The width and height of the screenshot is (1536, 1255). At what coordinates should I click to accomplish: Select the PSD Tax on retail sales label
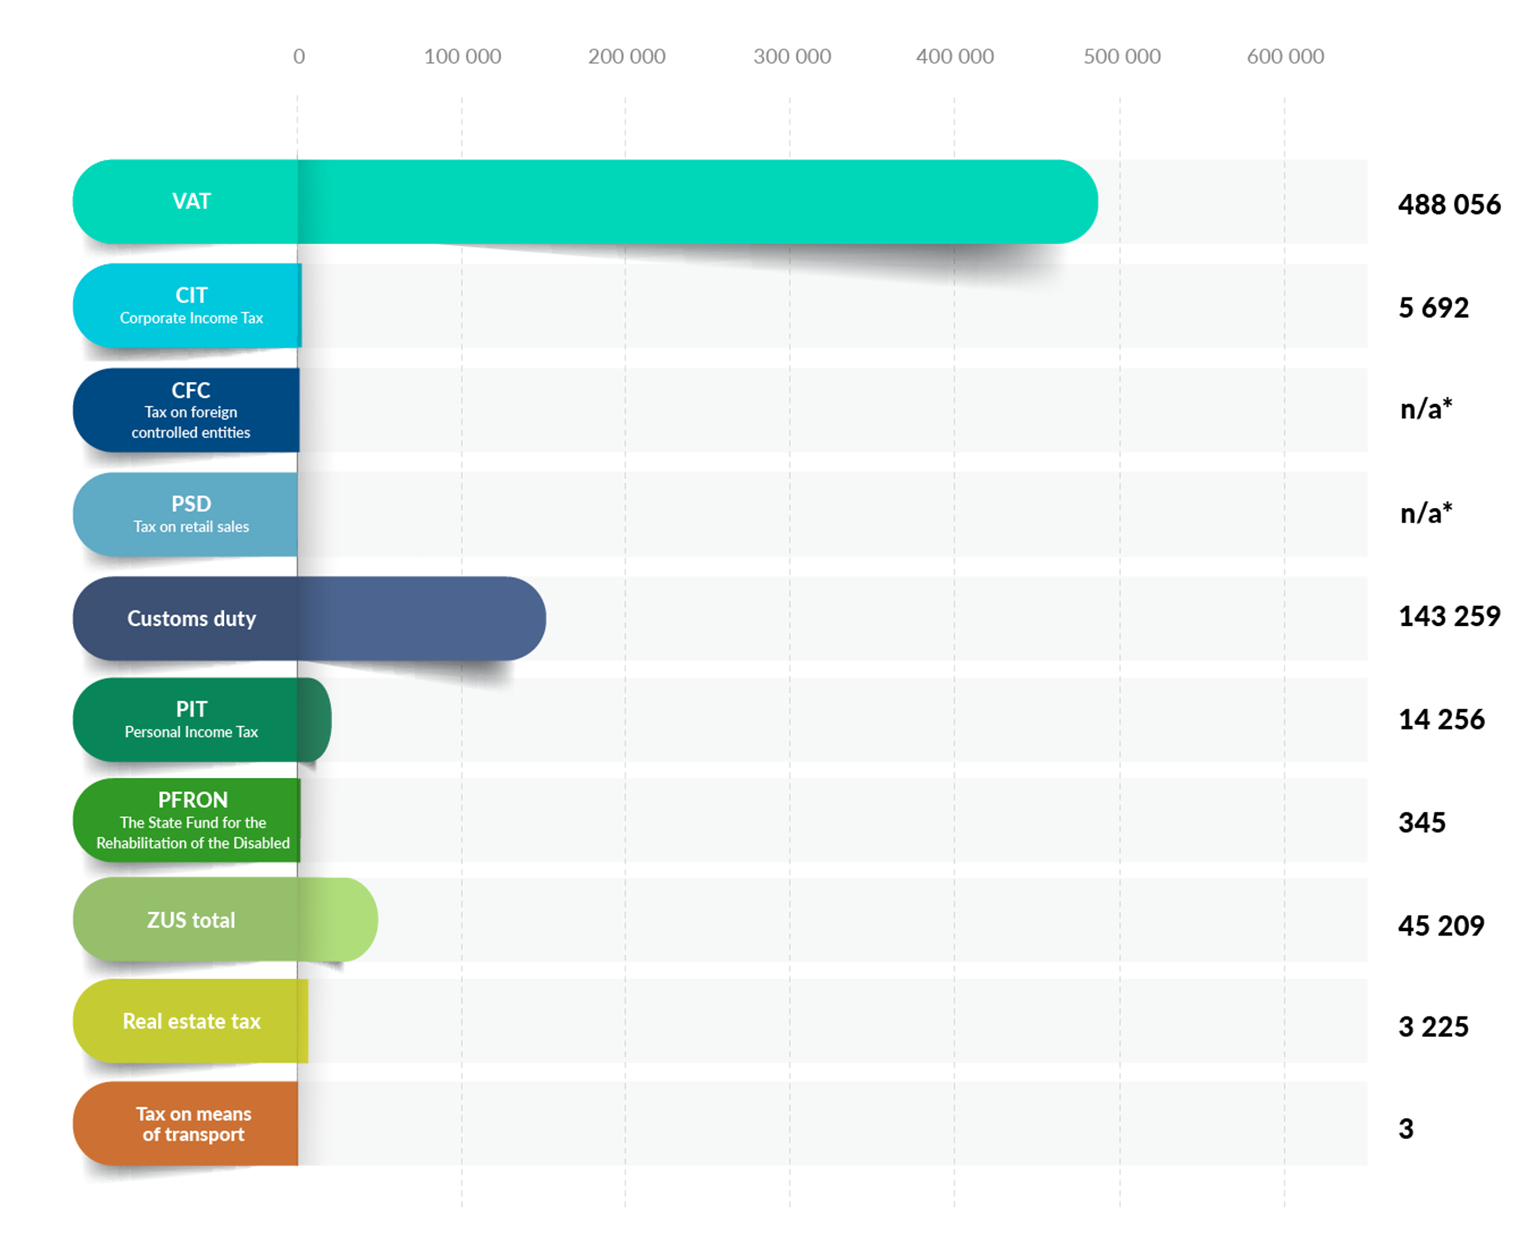[191, 514]
